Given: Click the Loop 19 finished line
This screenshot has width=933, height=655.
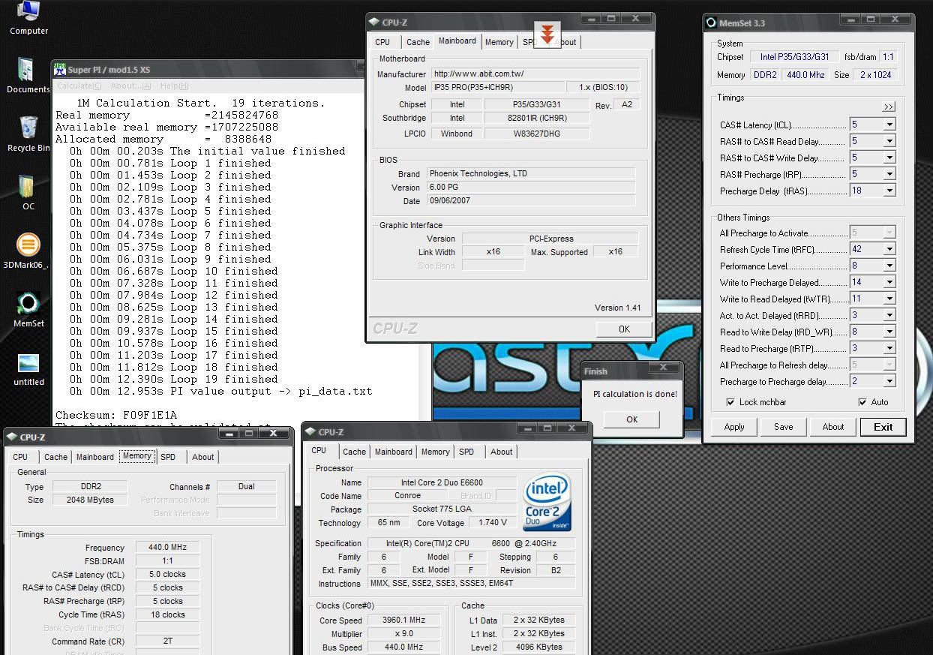Looking at the screenshot, I should 174,379.
